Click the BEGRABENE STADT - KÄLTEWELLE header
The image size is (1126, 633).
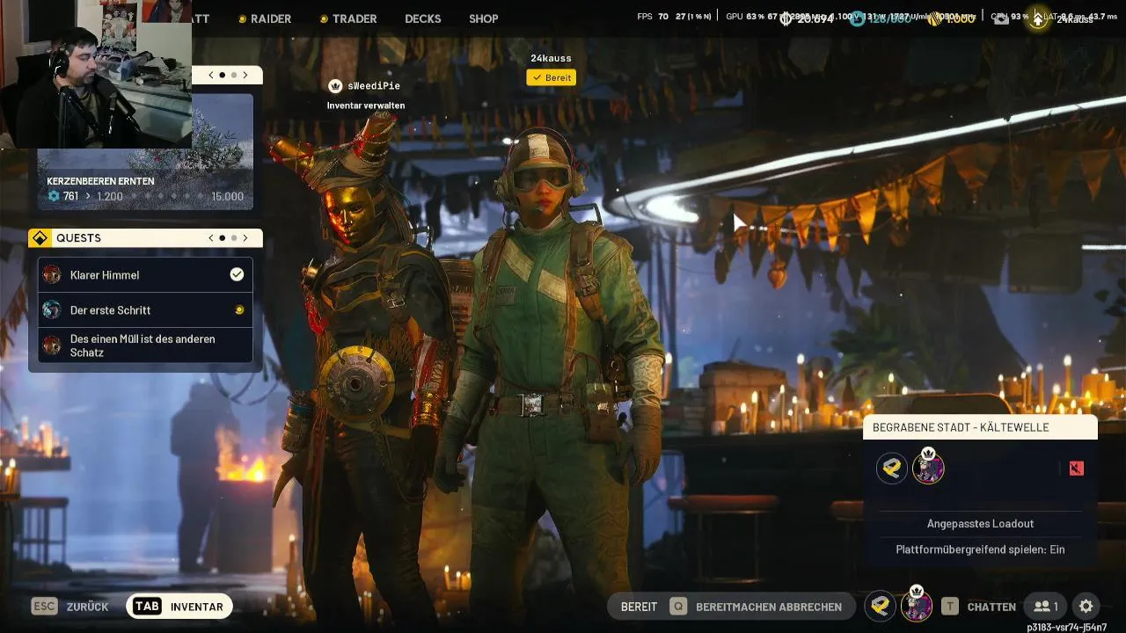tap(980, 427)
